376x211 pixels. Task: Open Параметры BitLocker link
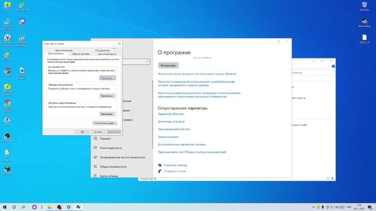(x=171, y=114)
